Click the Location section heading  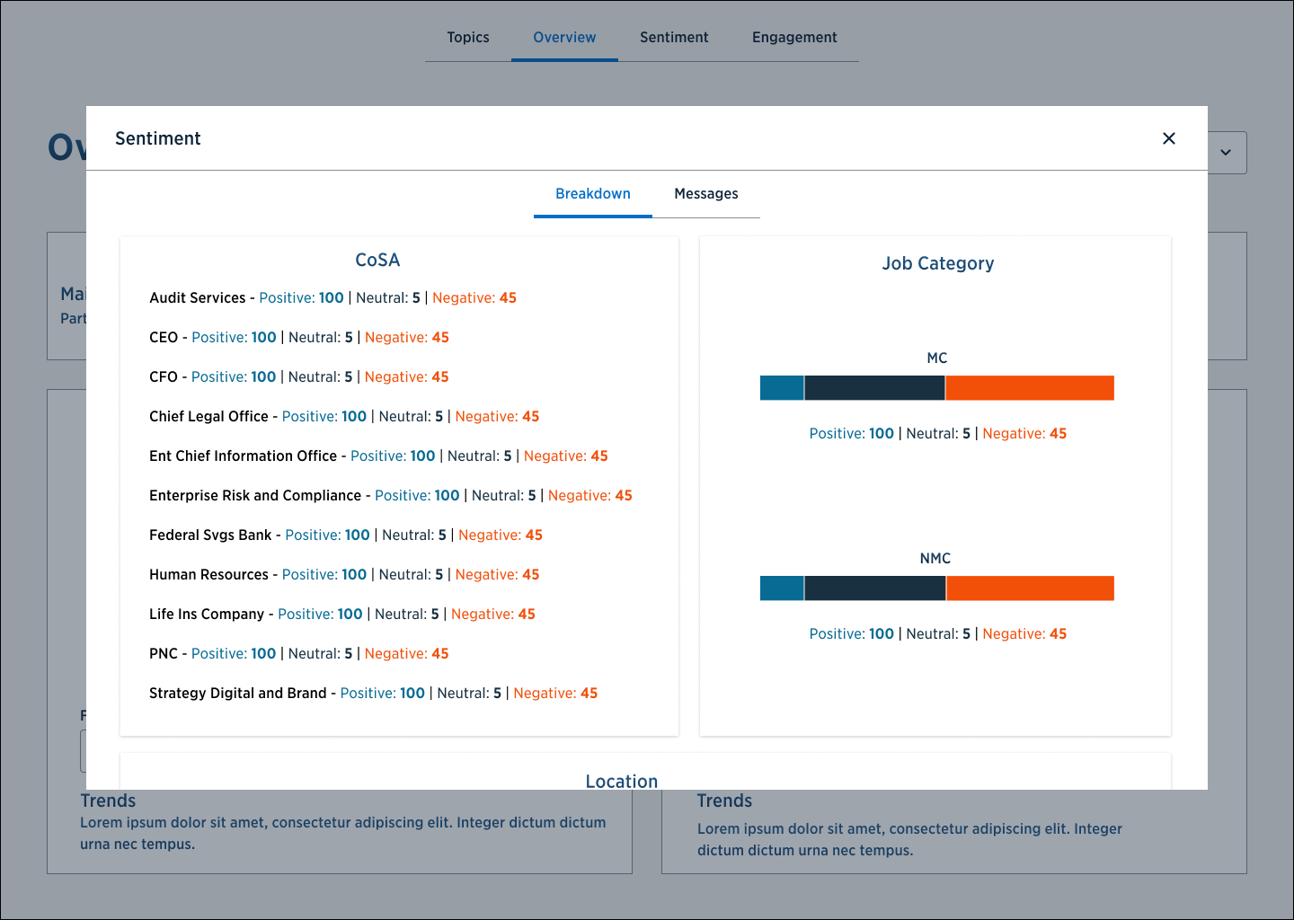coord(621,781)
